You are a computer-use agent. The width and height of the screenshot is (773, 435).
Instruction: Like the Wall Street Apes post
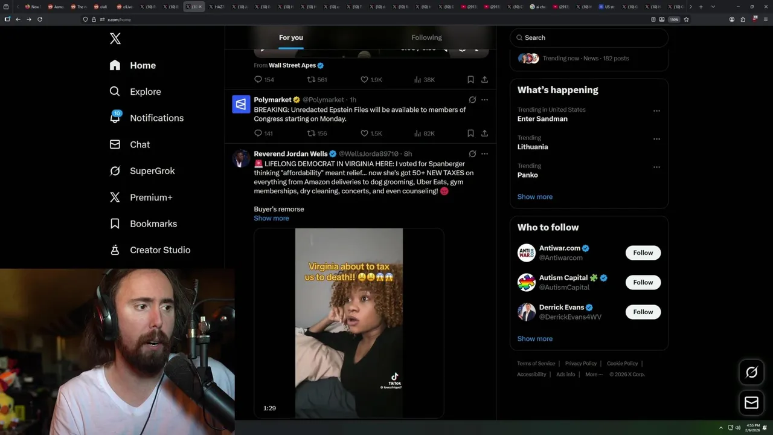[371, 80]
